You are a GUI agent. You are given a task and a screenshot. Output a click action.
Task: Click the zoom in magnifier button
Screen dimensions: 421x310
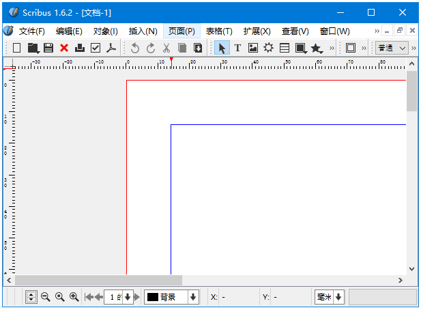click(x=74, y=297)
